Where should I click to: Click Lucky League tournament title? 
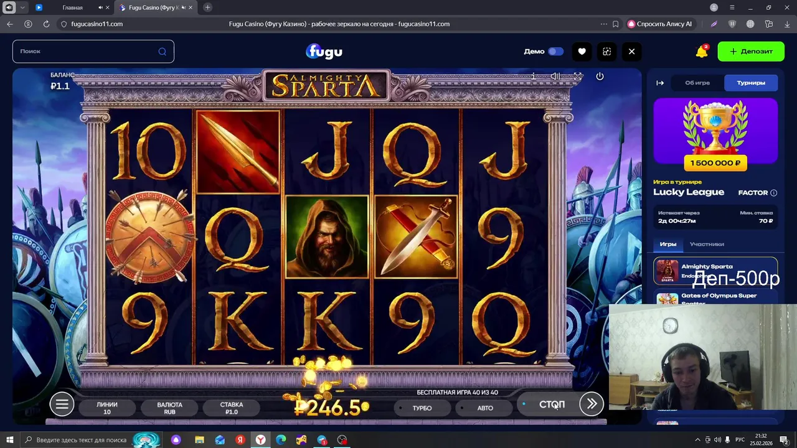click(689, 192)
